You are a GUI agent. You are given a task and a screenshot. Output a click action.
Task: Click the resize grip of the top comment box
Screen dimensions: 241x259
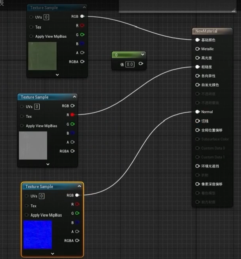pos(234,11)
